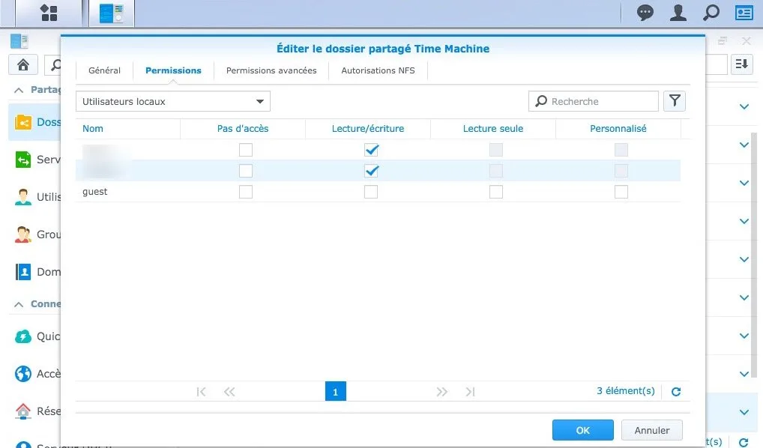The width and height of the screenshot is (763, 448).
Task: Select the Permissions tab
Action: tap(173, 70)
